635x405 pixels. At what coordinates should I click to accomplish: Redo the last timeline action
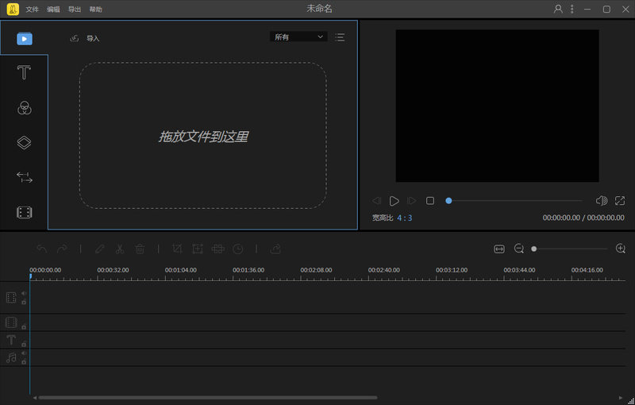[x=62, y=249]
